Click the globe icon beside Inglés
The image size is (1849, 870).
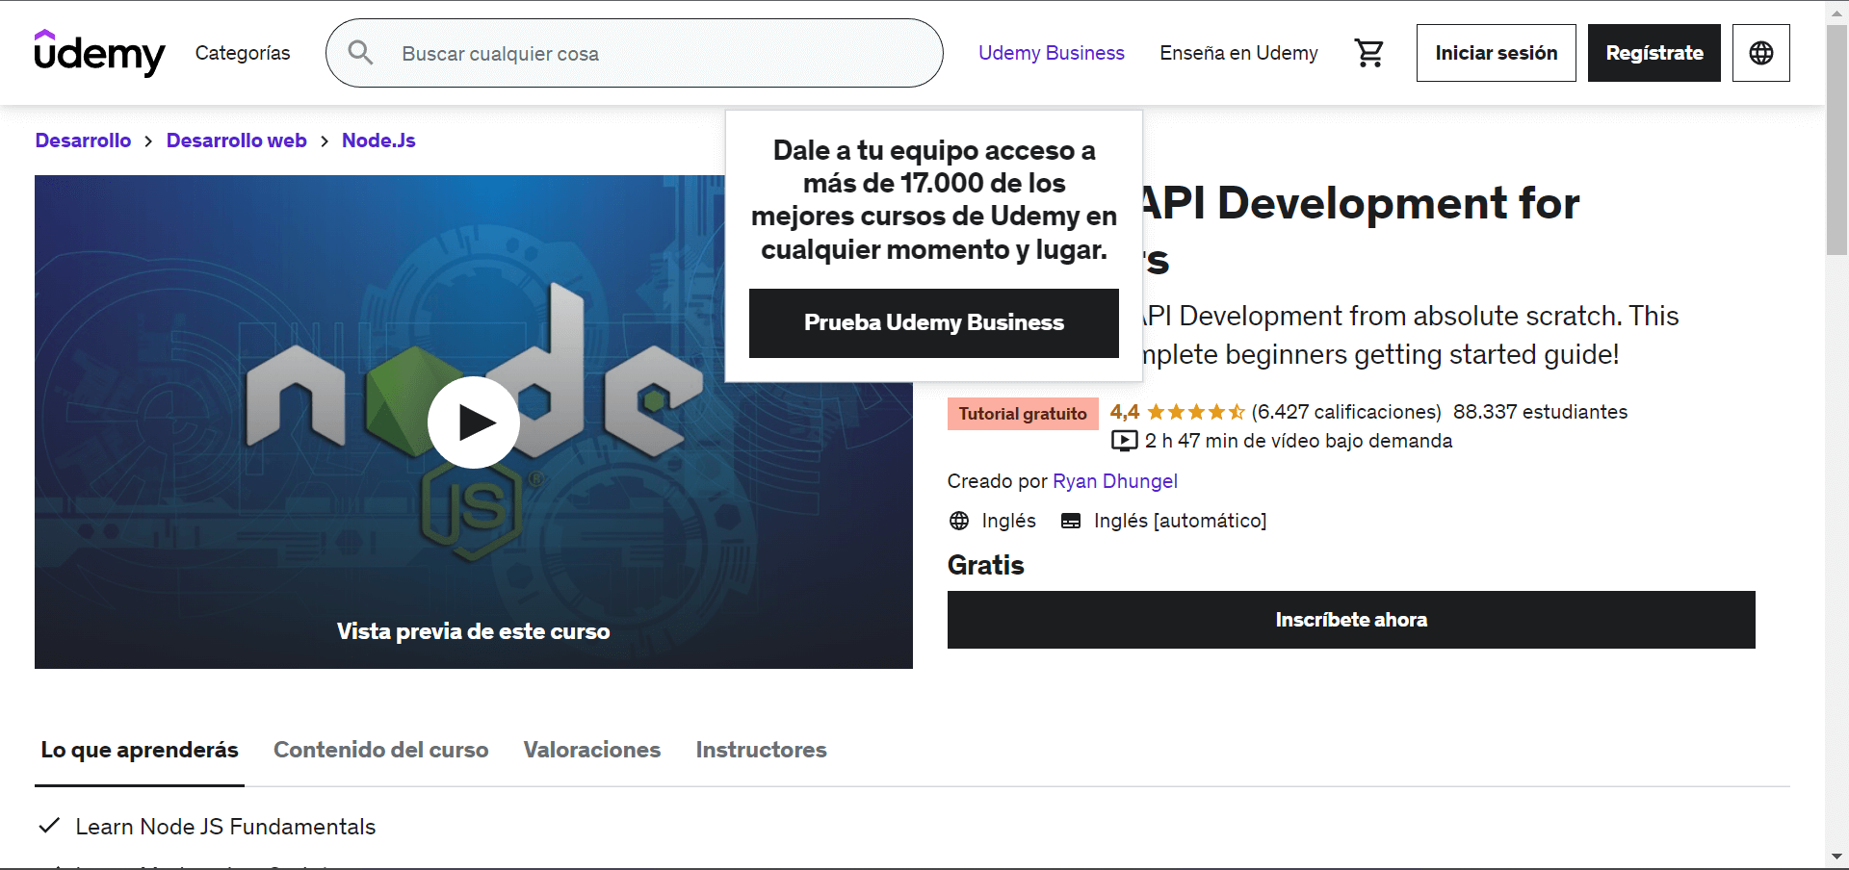(959, 521)
